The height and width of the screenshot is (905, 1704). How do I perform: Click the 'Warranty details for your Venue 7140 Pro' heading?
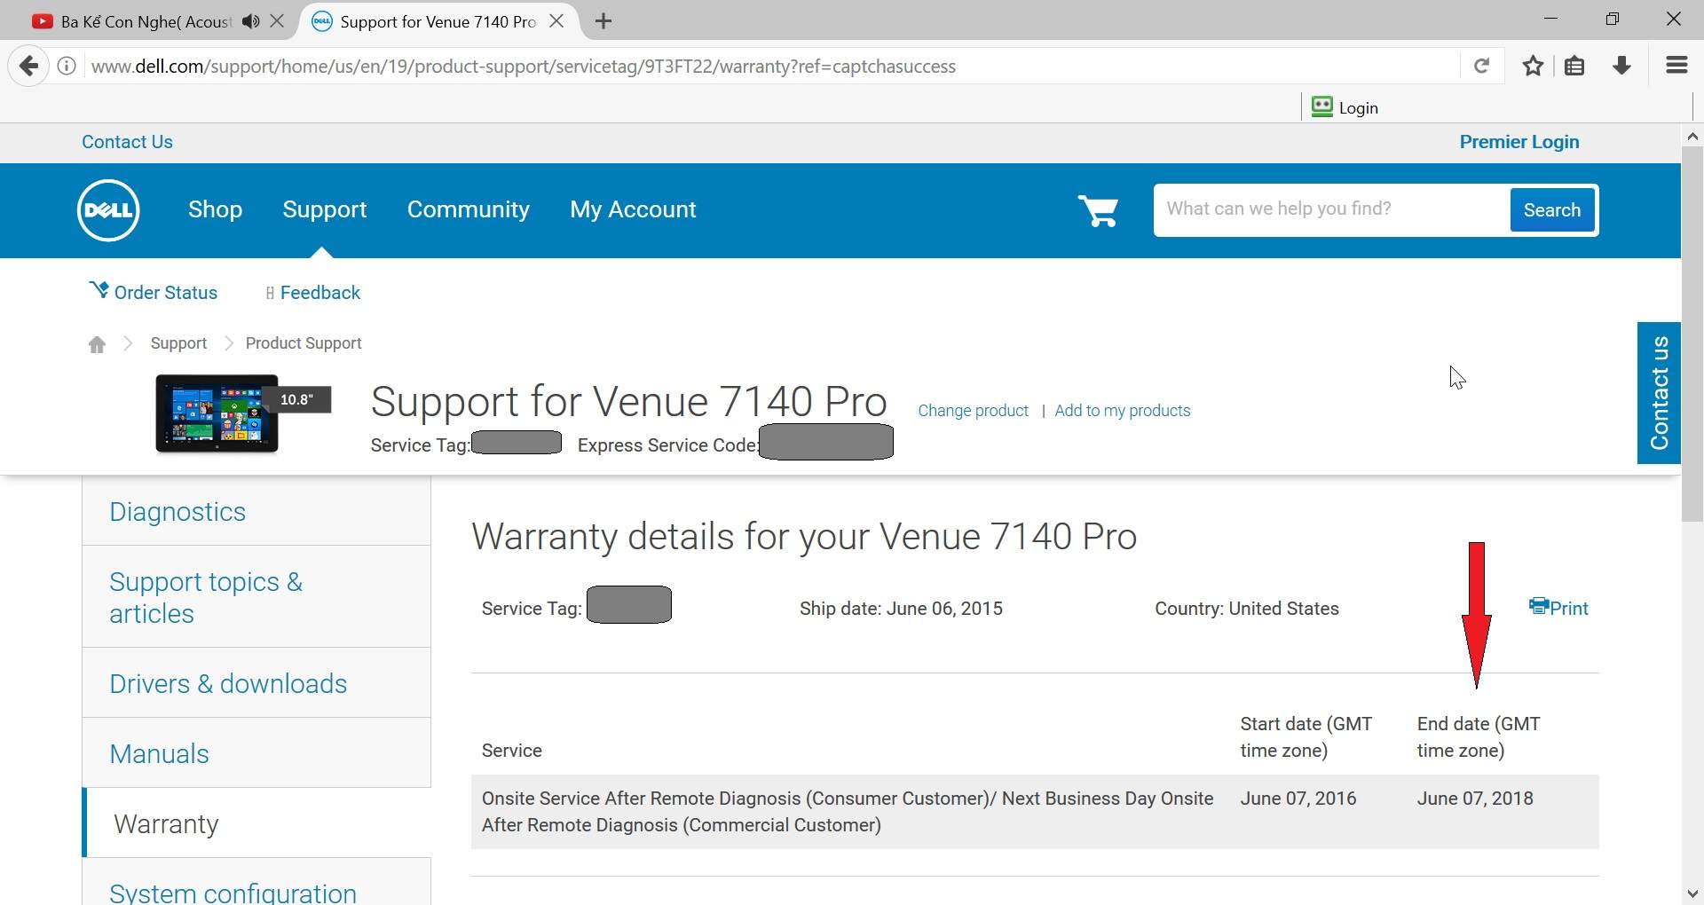804,537
